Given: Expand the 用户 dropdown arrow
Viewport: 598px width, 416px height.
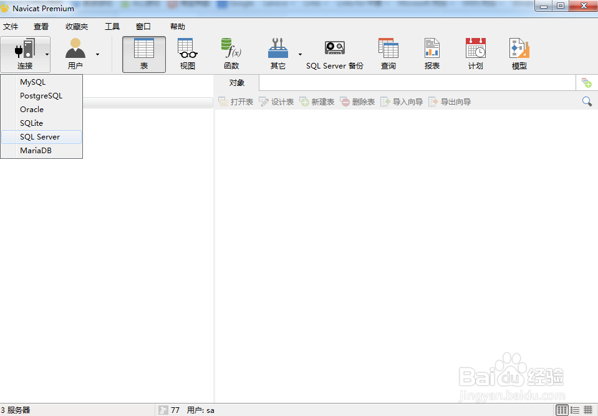Looking at the screenshot, I should 98,54.
